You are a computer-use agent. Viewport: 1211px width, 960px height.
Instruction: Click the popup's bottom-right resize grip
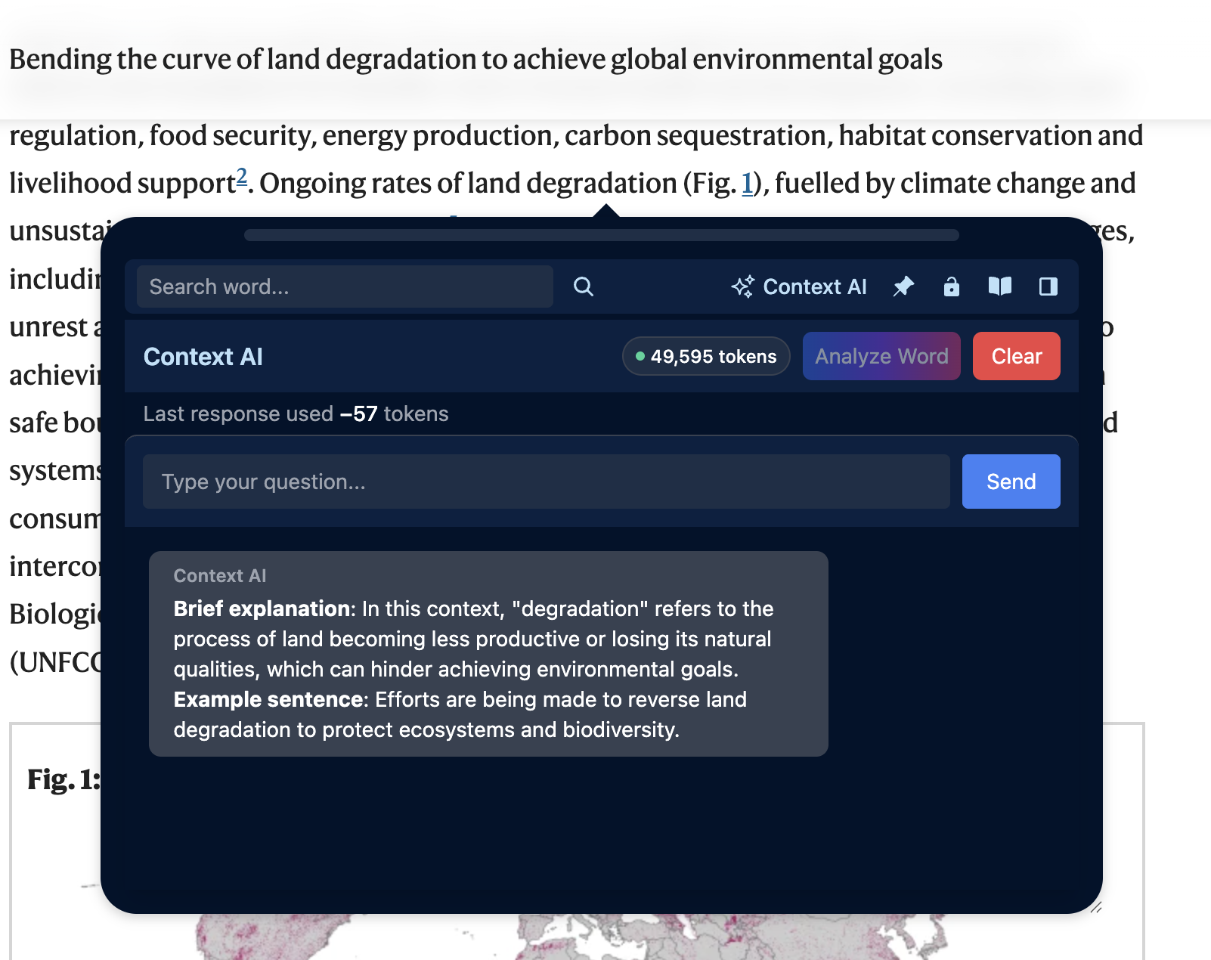point(1095,907)
